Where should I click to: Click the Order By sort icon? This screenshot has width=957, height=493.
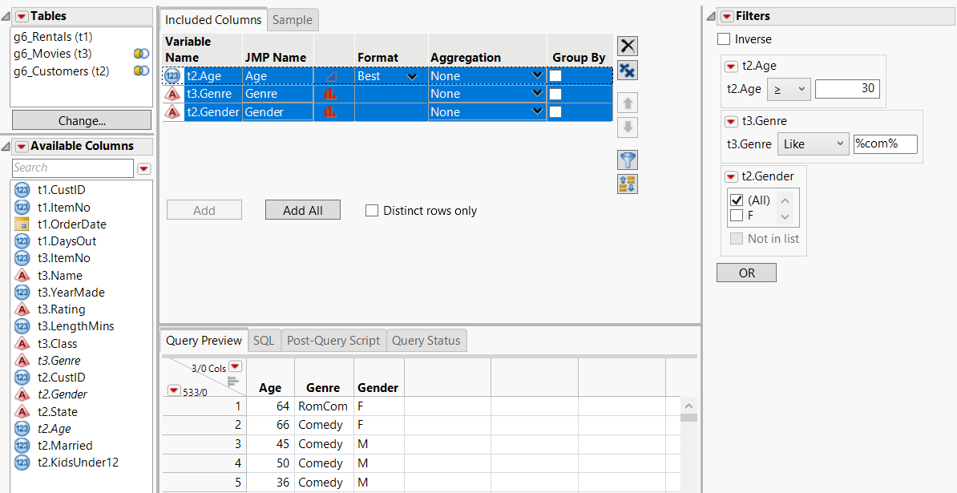point(628,184)
